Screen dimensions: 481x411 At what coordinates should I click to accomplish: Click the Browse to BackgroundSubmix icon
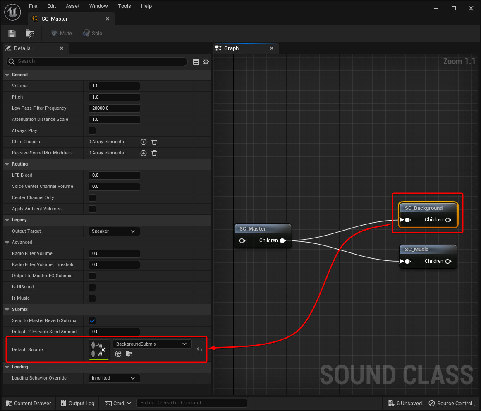pyautogui.click(x=129, y=354)
